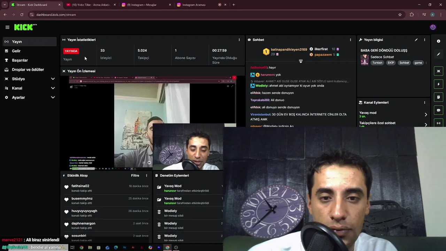This screenshot has height=251, width=446.
Task: Click the heart icon beside fatihsina02
Action: pos(66,187)
